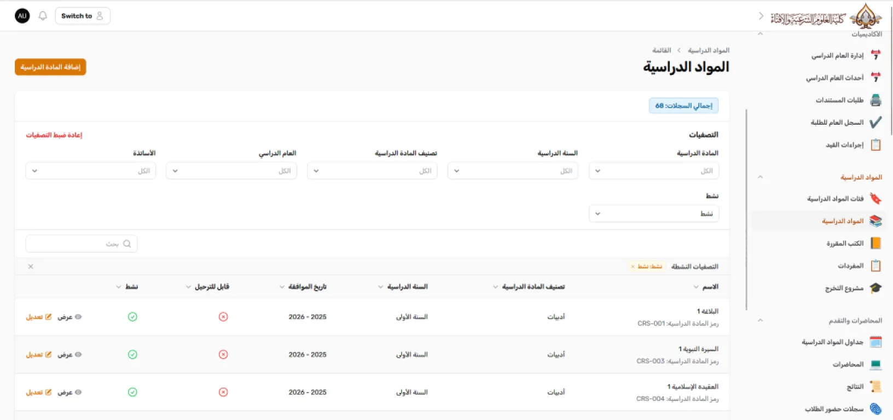Image resolution: width=893 pixels, height=420 pixels.
Task: Open النتائج scroll icon
Action: [875, 387]
